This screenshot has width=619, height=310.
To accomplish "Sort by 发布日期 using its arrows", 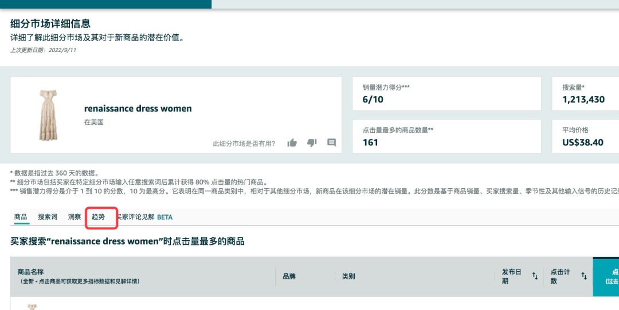I will 535,276.
